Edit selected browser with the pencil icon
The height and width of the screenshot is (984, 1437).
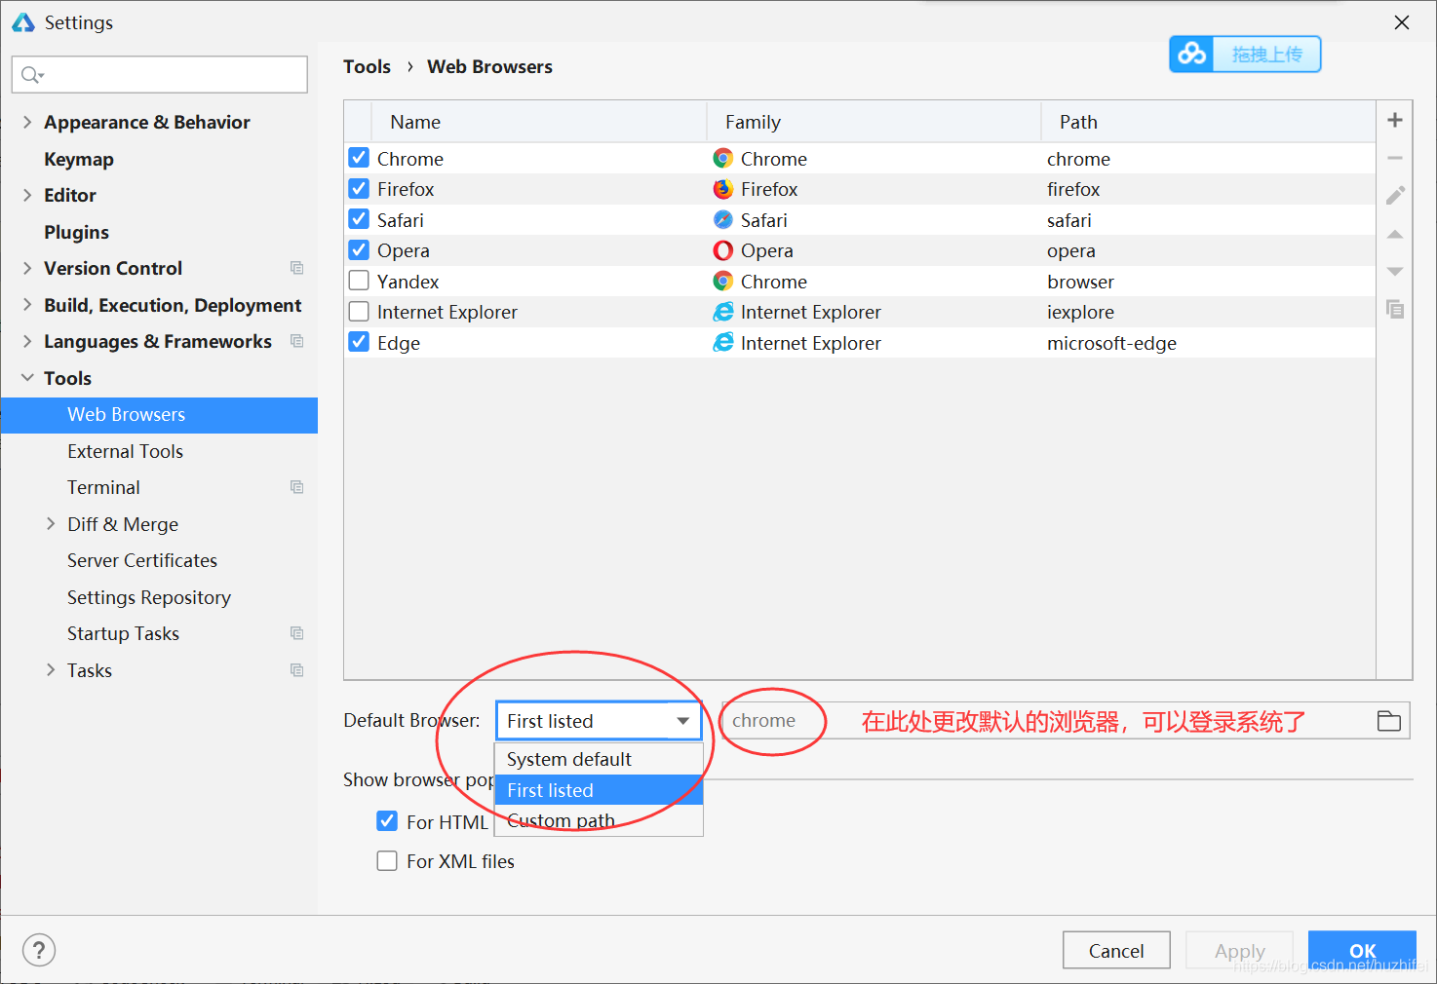point(1395,196)
